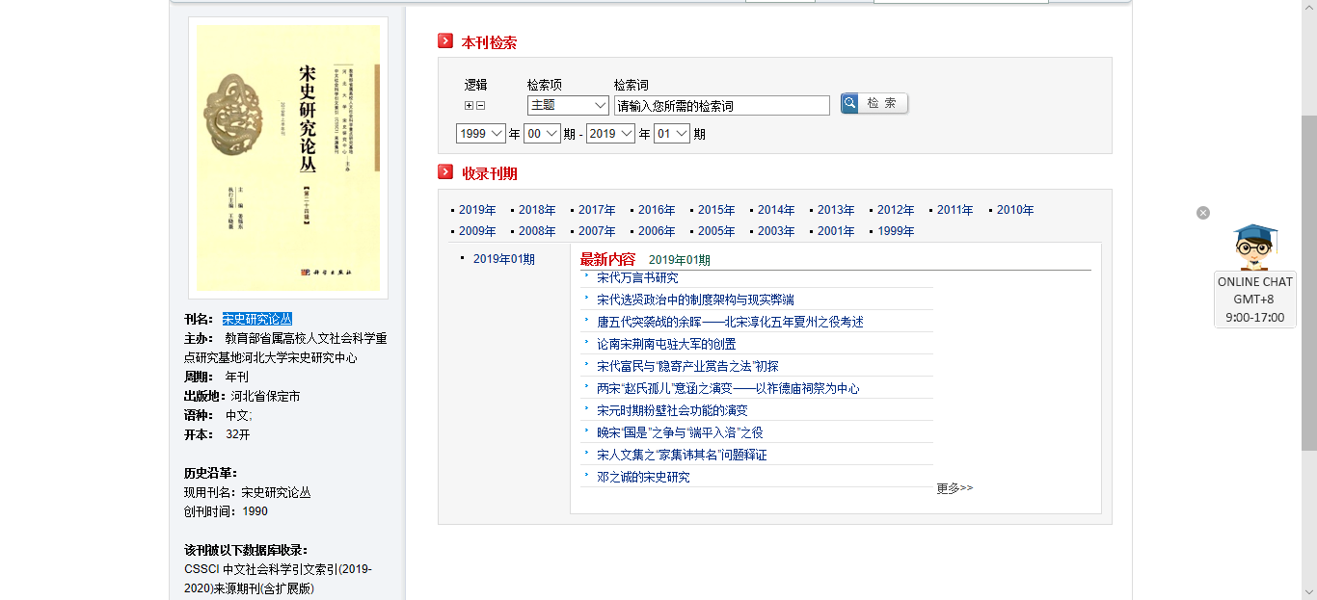Click the minus icon to remove search row
Screen dimensions: 1317x600
click(480, 106)
